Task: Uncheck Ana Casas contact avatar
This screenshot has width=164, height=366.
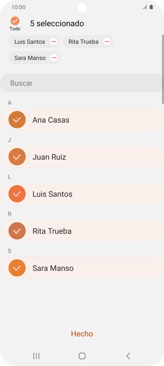Action: click(x=17, y=120)
